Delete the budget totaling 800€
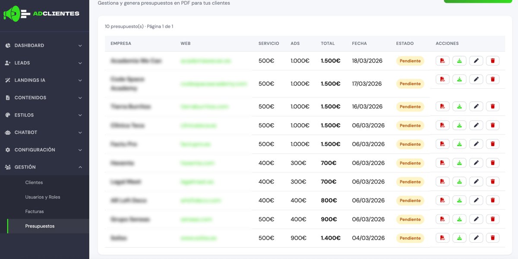 (x=493, y=200)
